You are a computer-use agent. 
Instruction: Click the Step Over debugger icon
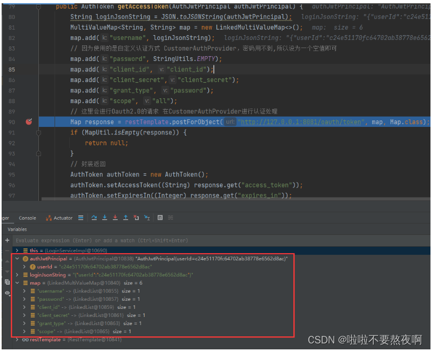94,218
